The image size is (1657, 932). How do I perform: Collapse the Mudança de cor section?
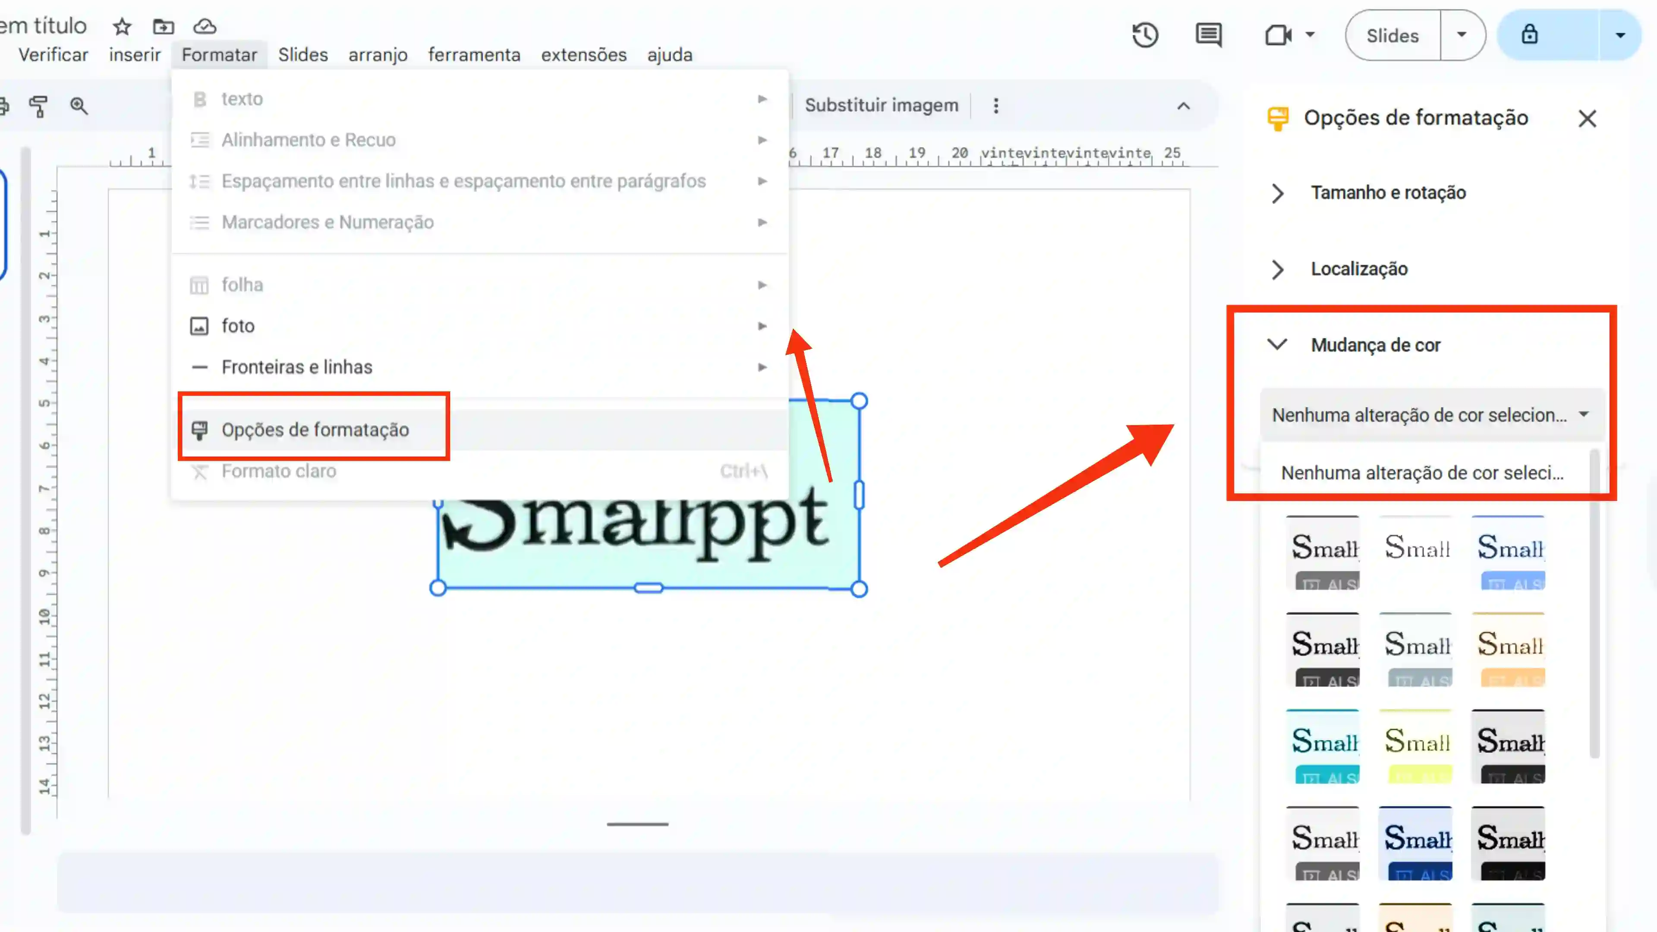(x=1277, y=345)
